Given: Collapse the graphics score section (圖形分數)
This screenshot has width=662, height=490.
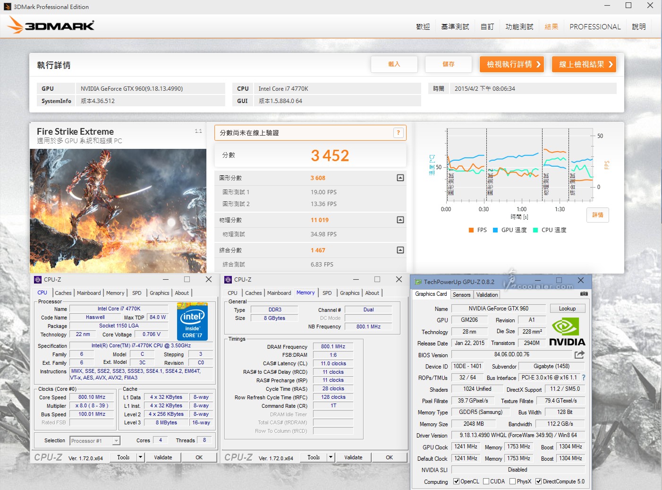Looking at the screenshot, I should pos(400,178).
